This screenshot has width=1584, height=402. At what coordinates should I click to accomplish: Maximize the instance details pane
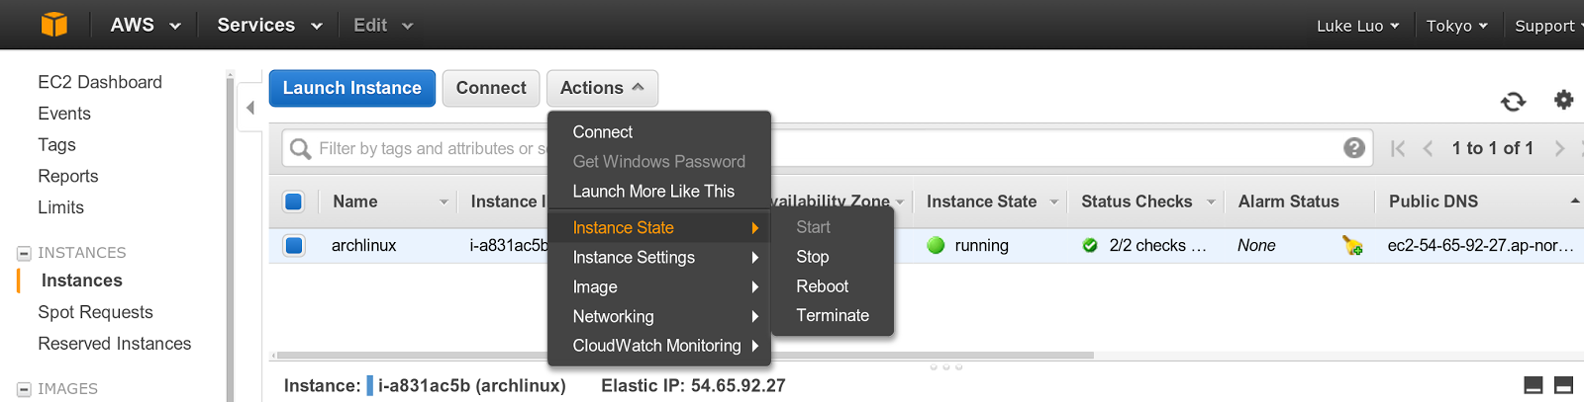pos(1564,385)
